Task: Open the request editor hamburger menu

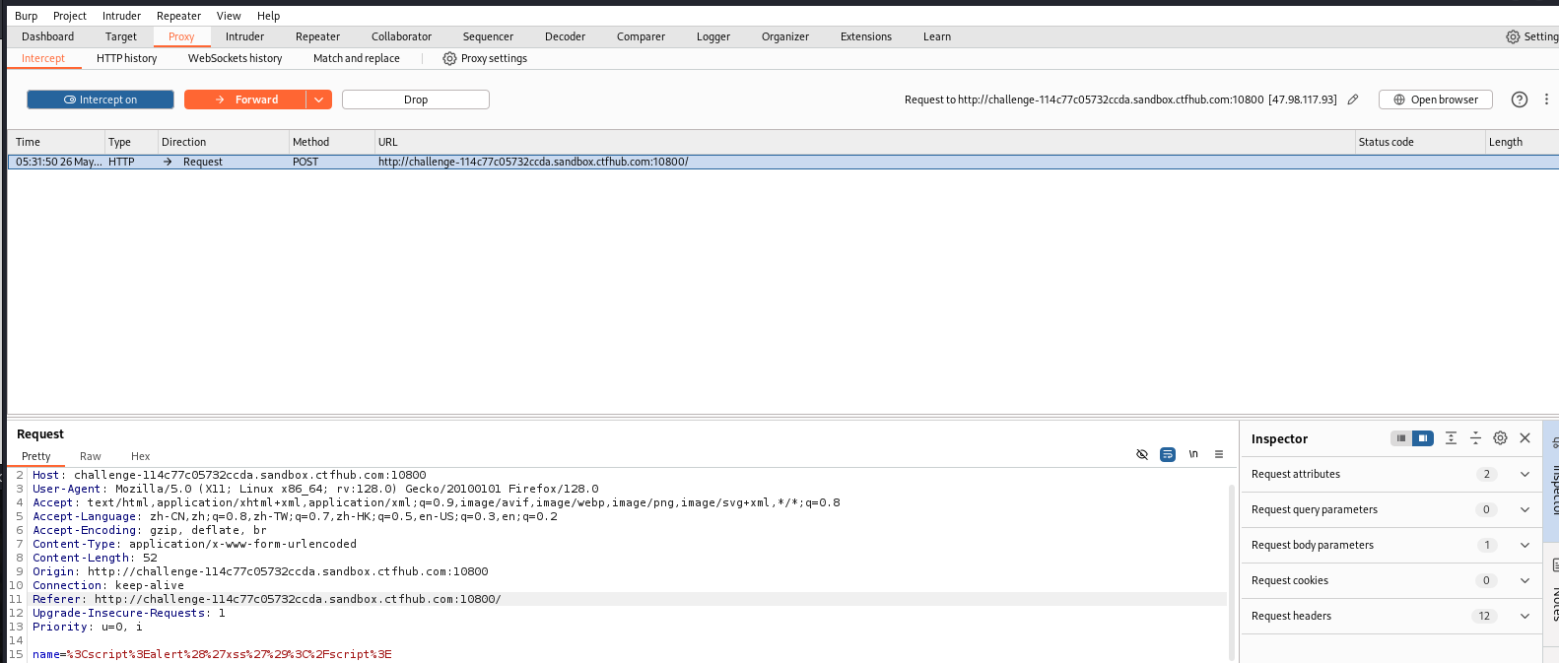Action: tap(1219, 454)
